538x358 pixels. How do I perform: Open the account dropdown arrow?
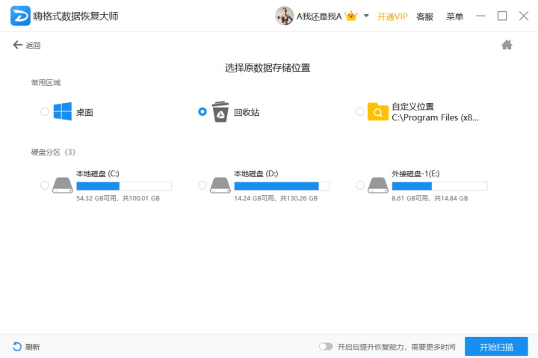[x=366, y=16]
